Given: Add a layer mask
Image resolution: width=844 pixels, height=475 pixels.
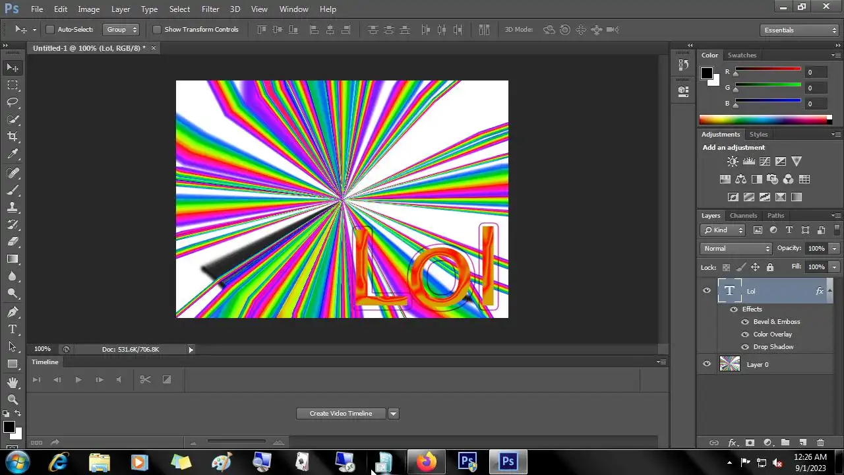Looking at the screenshot, I should (x=750, y=443).
